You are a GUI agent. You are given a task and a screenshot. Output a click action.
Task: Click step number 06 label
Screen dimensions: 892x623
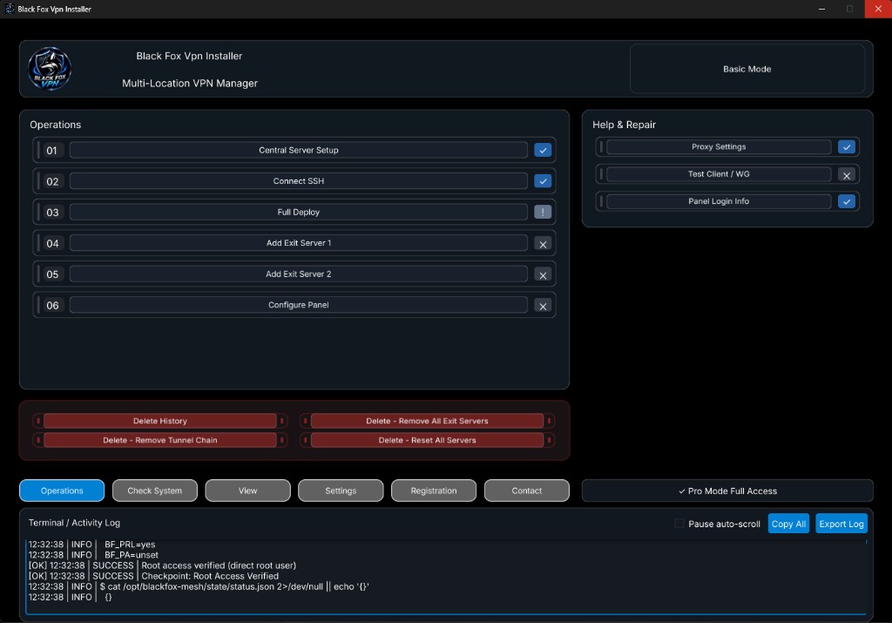[x=52, y=306]
